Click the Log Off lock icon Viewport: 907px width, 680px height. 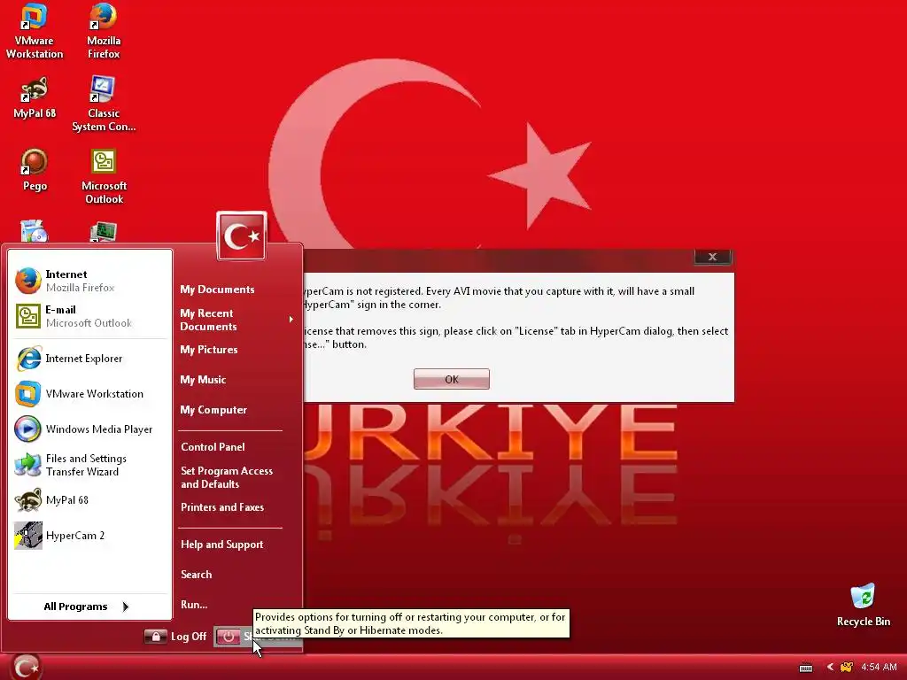(x=155, y=637)
